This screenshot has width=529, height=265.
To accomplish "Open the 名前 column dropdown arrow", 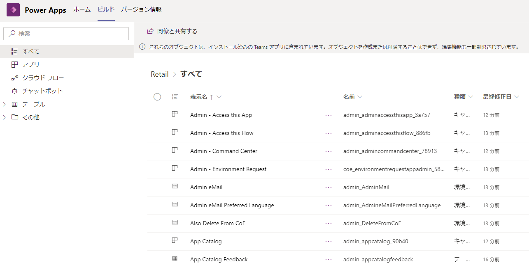I will tap(360, 97).
